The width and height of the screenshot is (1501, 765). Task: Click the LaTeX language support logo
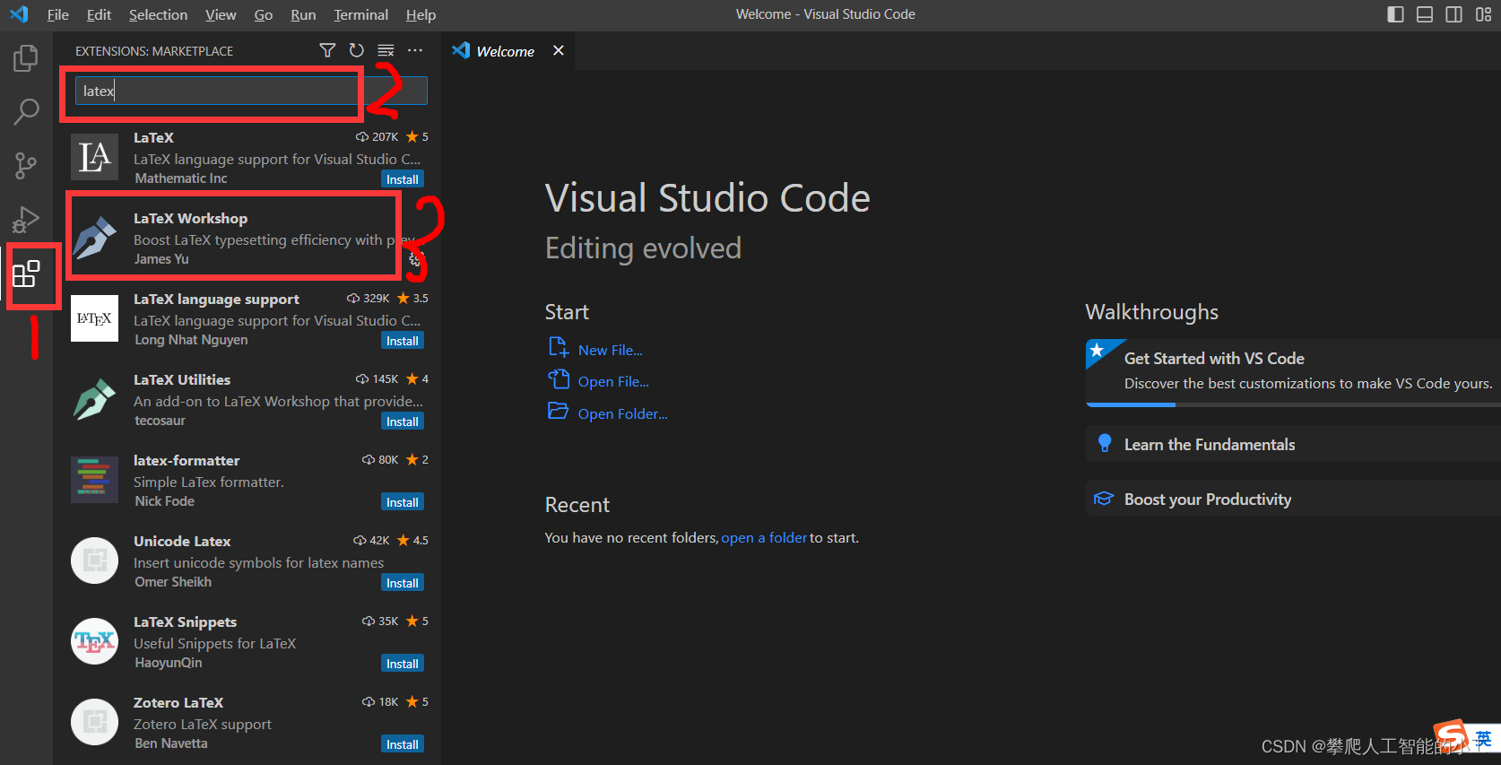pyautogui.click(x=95, y=318)
